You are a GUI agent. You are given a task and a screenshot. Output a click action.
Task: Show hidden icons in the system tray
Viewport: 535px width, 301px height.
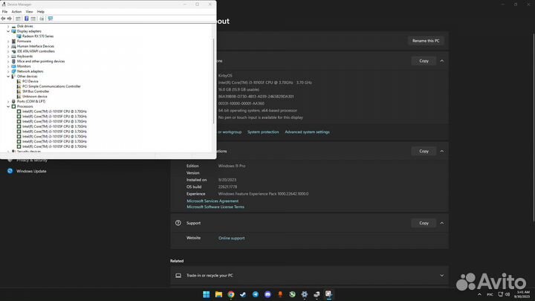click(479, 294)
